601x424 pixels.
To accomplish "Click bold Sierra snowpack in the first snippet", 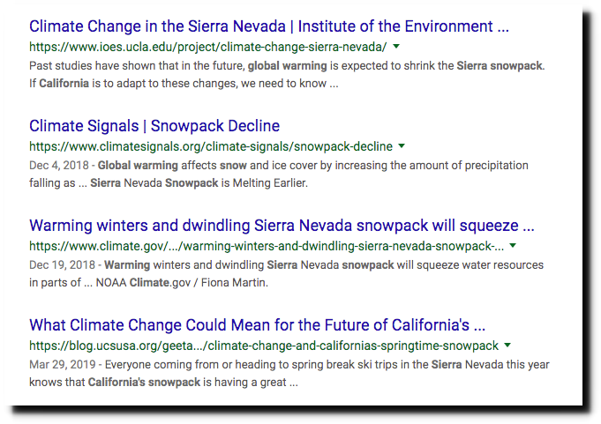I will (500, 66).
